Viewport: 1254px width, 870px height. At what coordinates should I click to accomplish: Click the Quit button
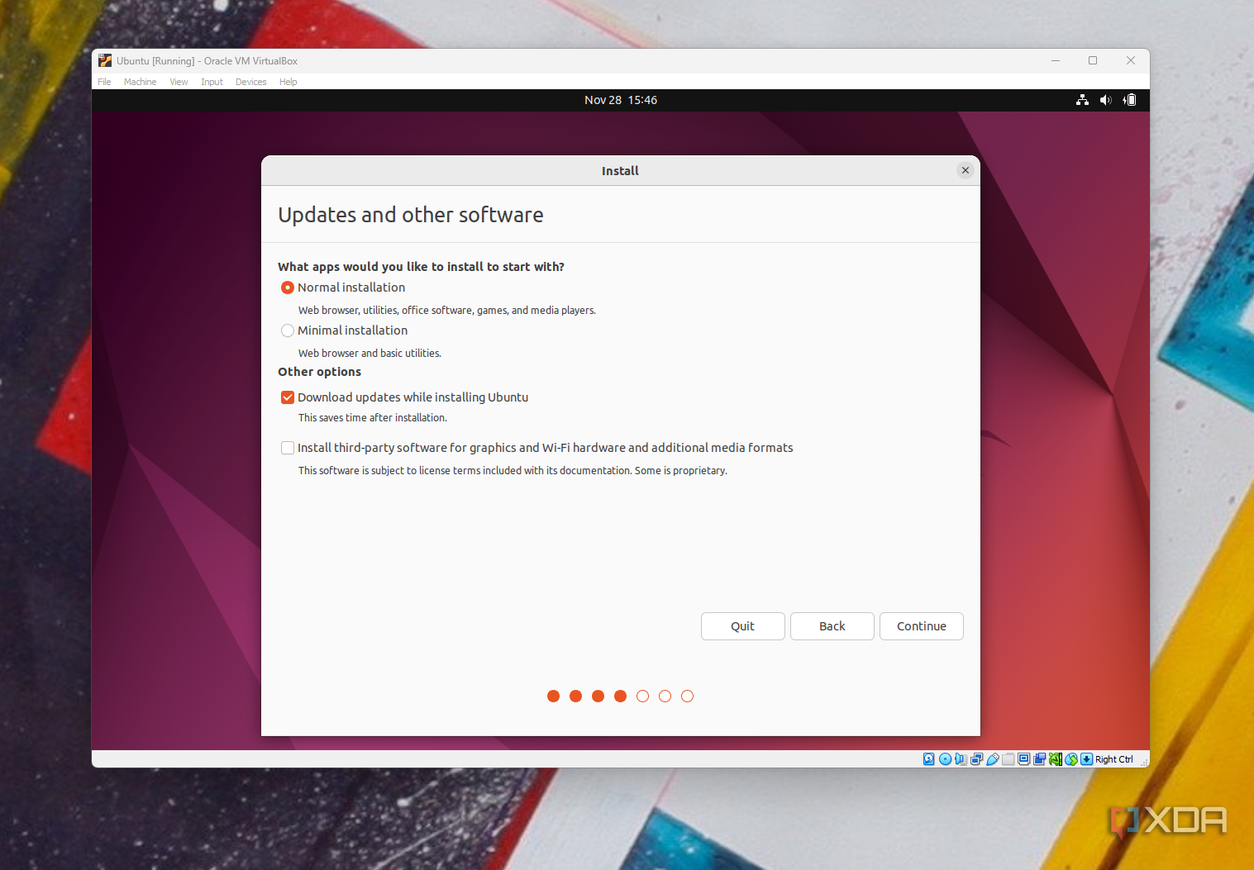click(x=743, y=626)
